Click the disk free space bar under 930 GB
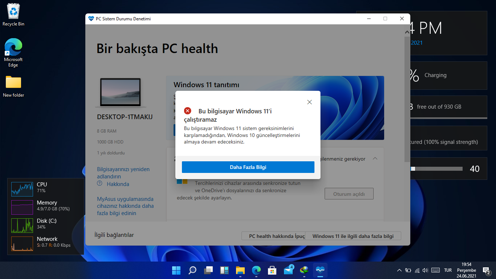Image resolution: width=496 pixels, height=279 pixels. (448, 118)
